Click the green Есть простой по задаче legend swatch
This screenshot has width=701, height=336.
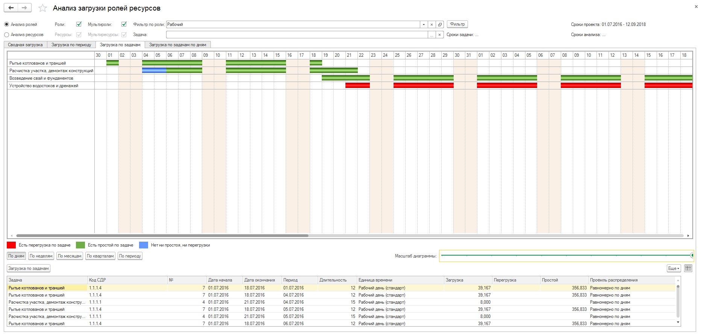(x=80, y=245)
